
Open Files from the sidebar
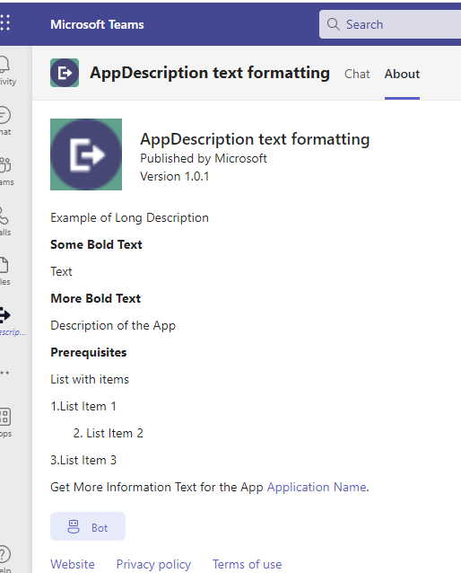pos(4,271)
